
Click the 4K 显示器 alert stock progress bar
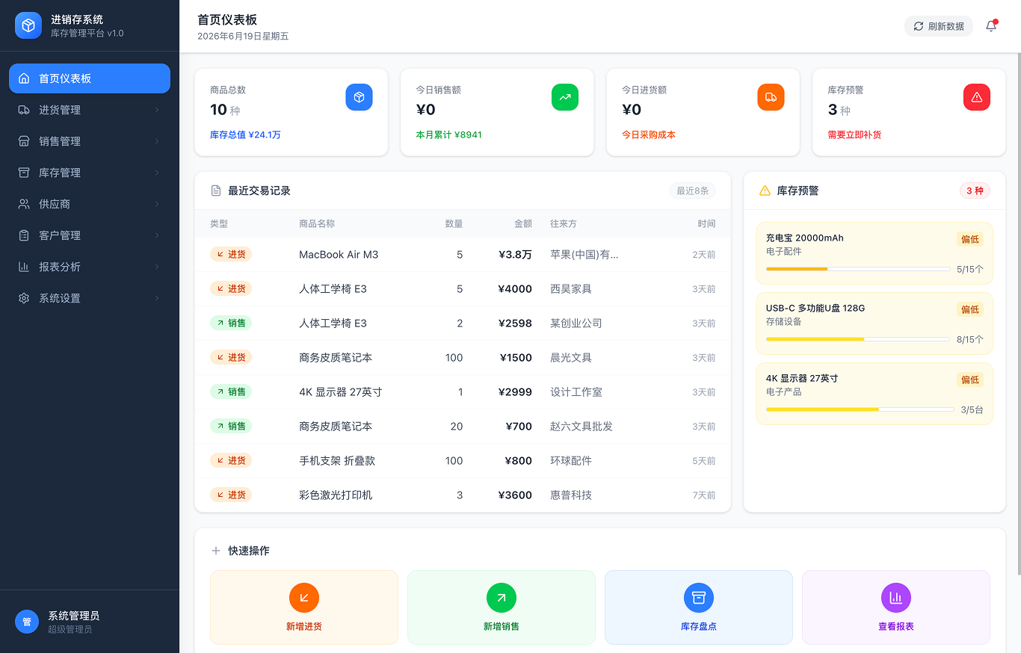pyautogui.click(x=860, y=409)
